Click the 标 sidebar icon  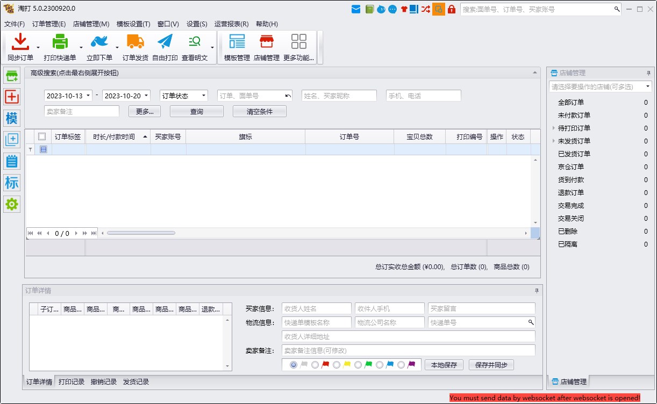(x=12, y=183)
